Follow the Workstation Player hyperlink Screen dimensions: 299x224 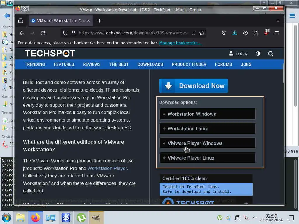(x=107, y=168)
